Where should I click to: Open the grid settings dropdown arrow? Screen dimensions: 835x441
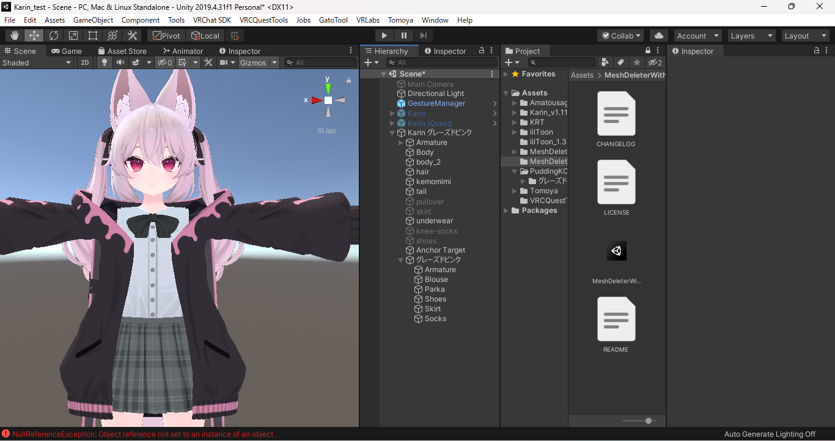[x=196, y=62]
